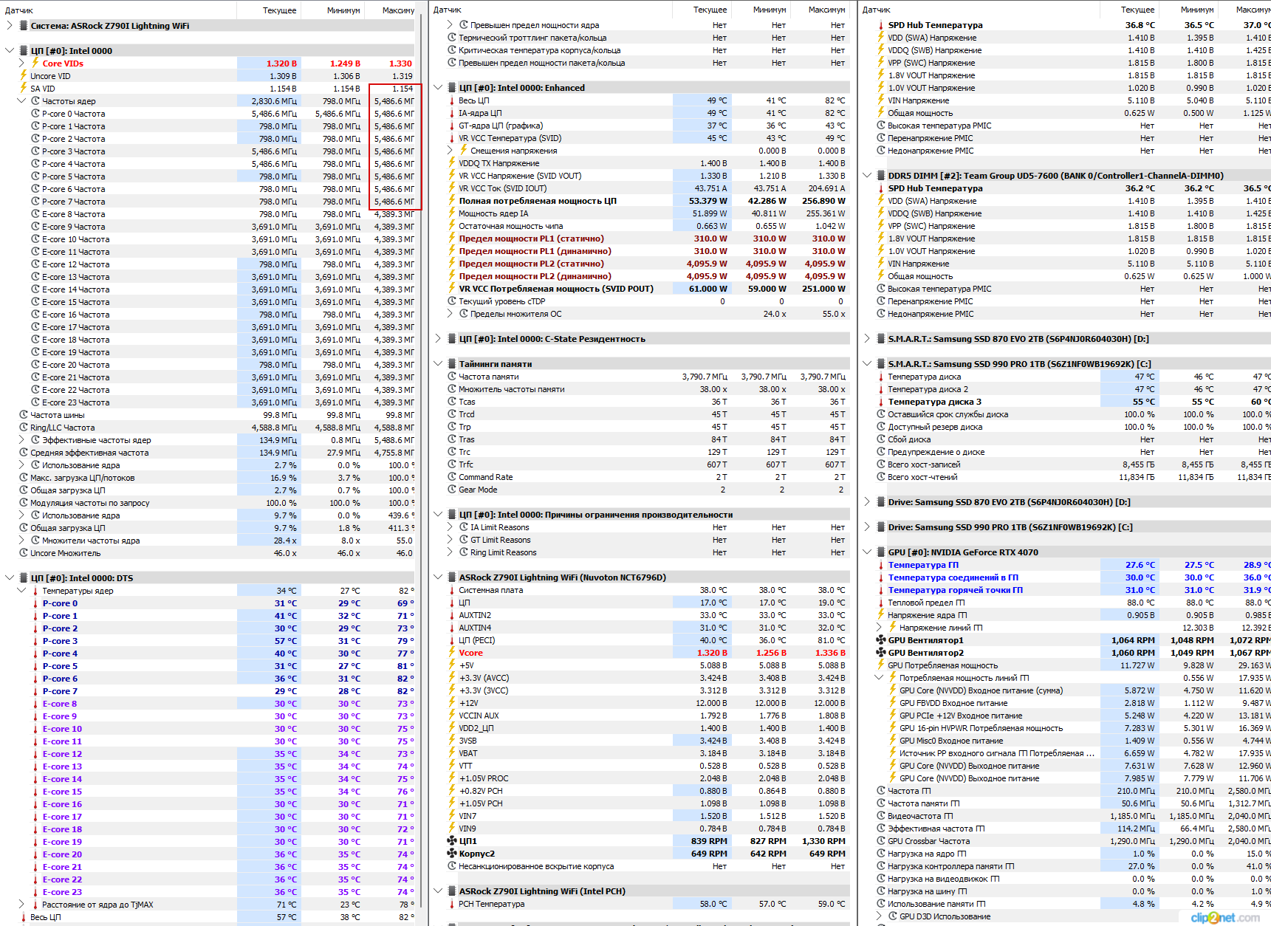Select the thermometer icon beside Температура горячей точки ГП
This screenshot has width=1271, height=926.
point(880,590)
